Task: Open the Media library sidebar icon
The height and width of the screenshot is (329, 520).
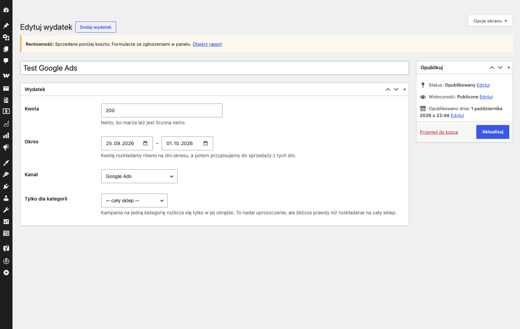Action: pyautogui.click(x=6, y=37)
